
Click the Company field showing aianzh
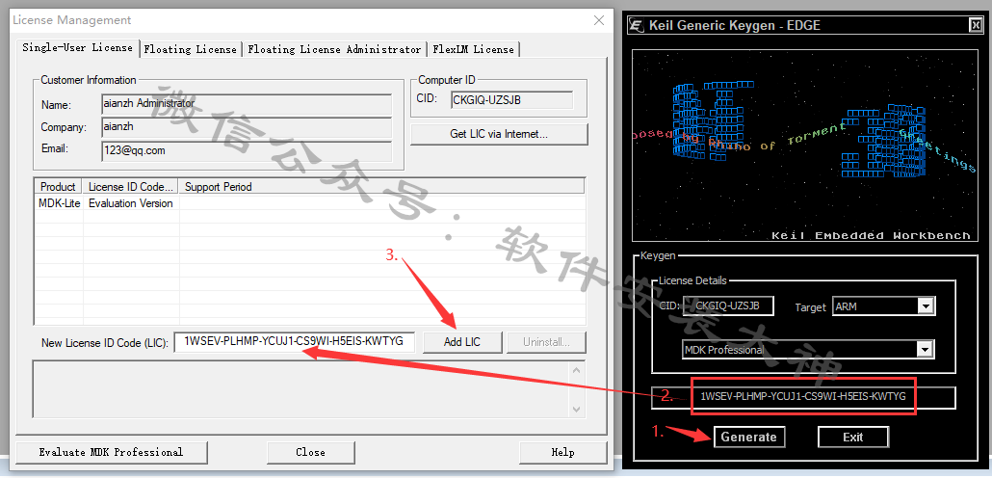coord(247,127)
